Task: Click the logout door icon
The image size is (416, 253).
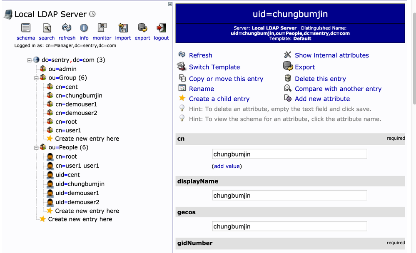Action: pos(161,28)
